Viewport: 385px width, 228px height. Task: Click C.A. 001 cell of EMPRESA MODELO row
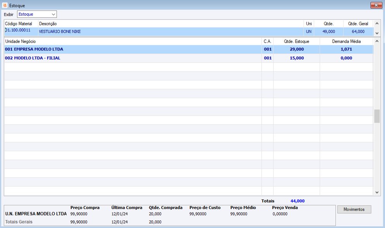pyautogui.click(x=268, y=49)
